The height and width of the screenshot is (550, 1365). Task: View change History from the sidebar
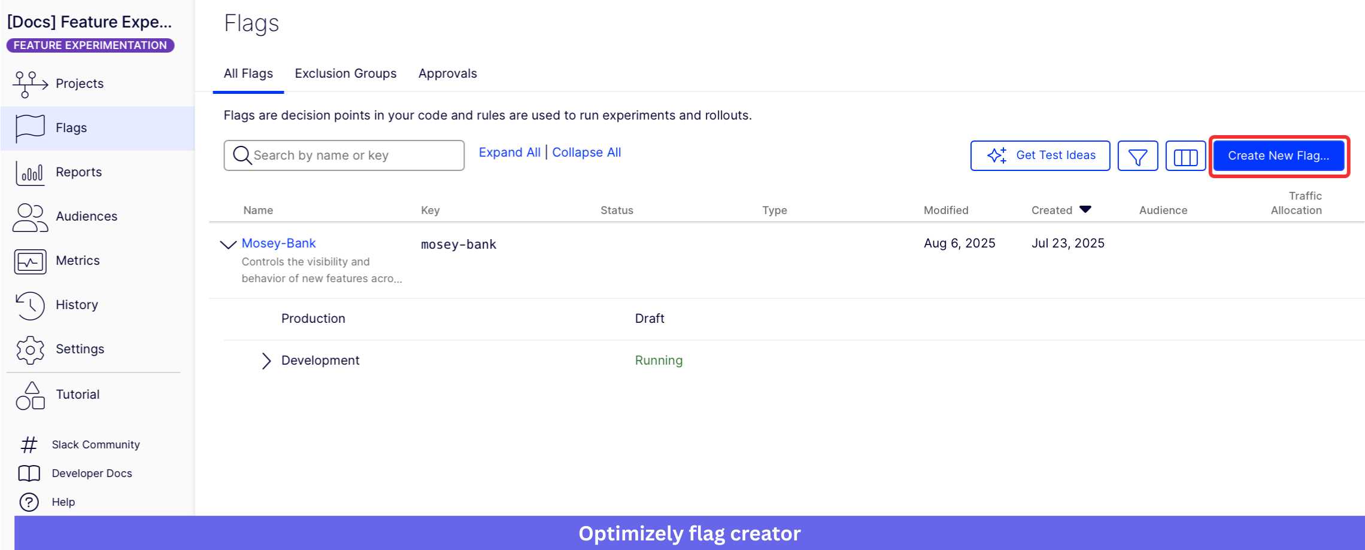pos(76,304)
